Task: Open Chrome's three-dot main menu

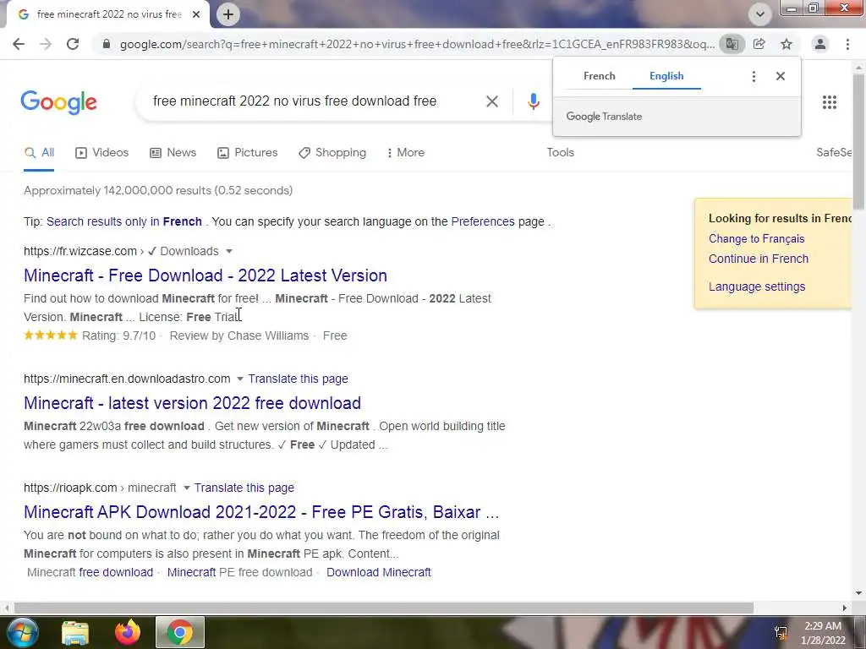Action: [847, 44]
